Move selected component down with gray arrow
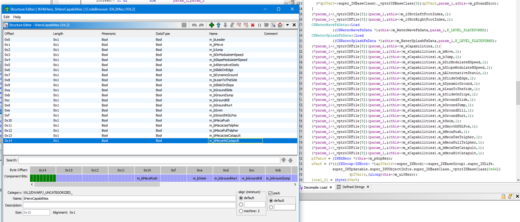The image size is (520, 222). [225, 25]
